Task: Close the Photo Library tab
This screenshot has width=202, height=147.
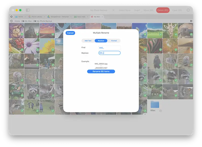Action: (x=44, y=17)
